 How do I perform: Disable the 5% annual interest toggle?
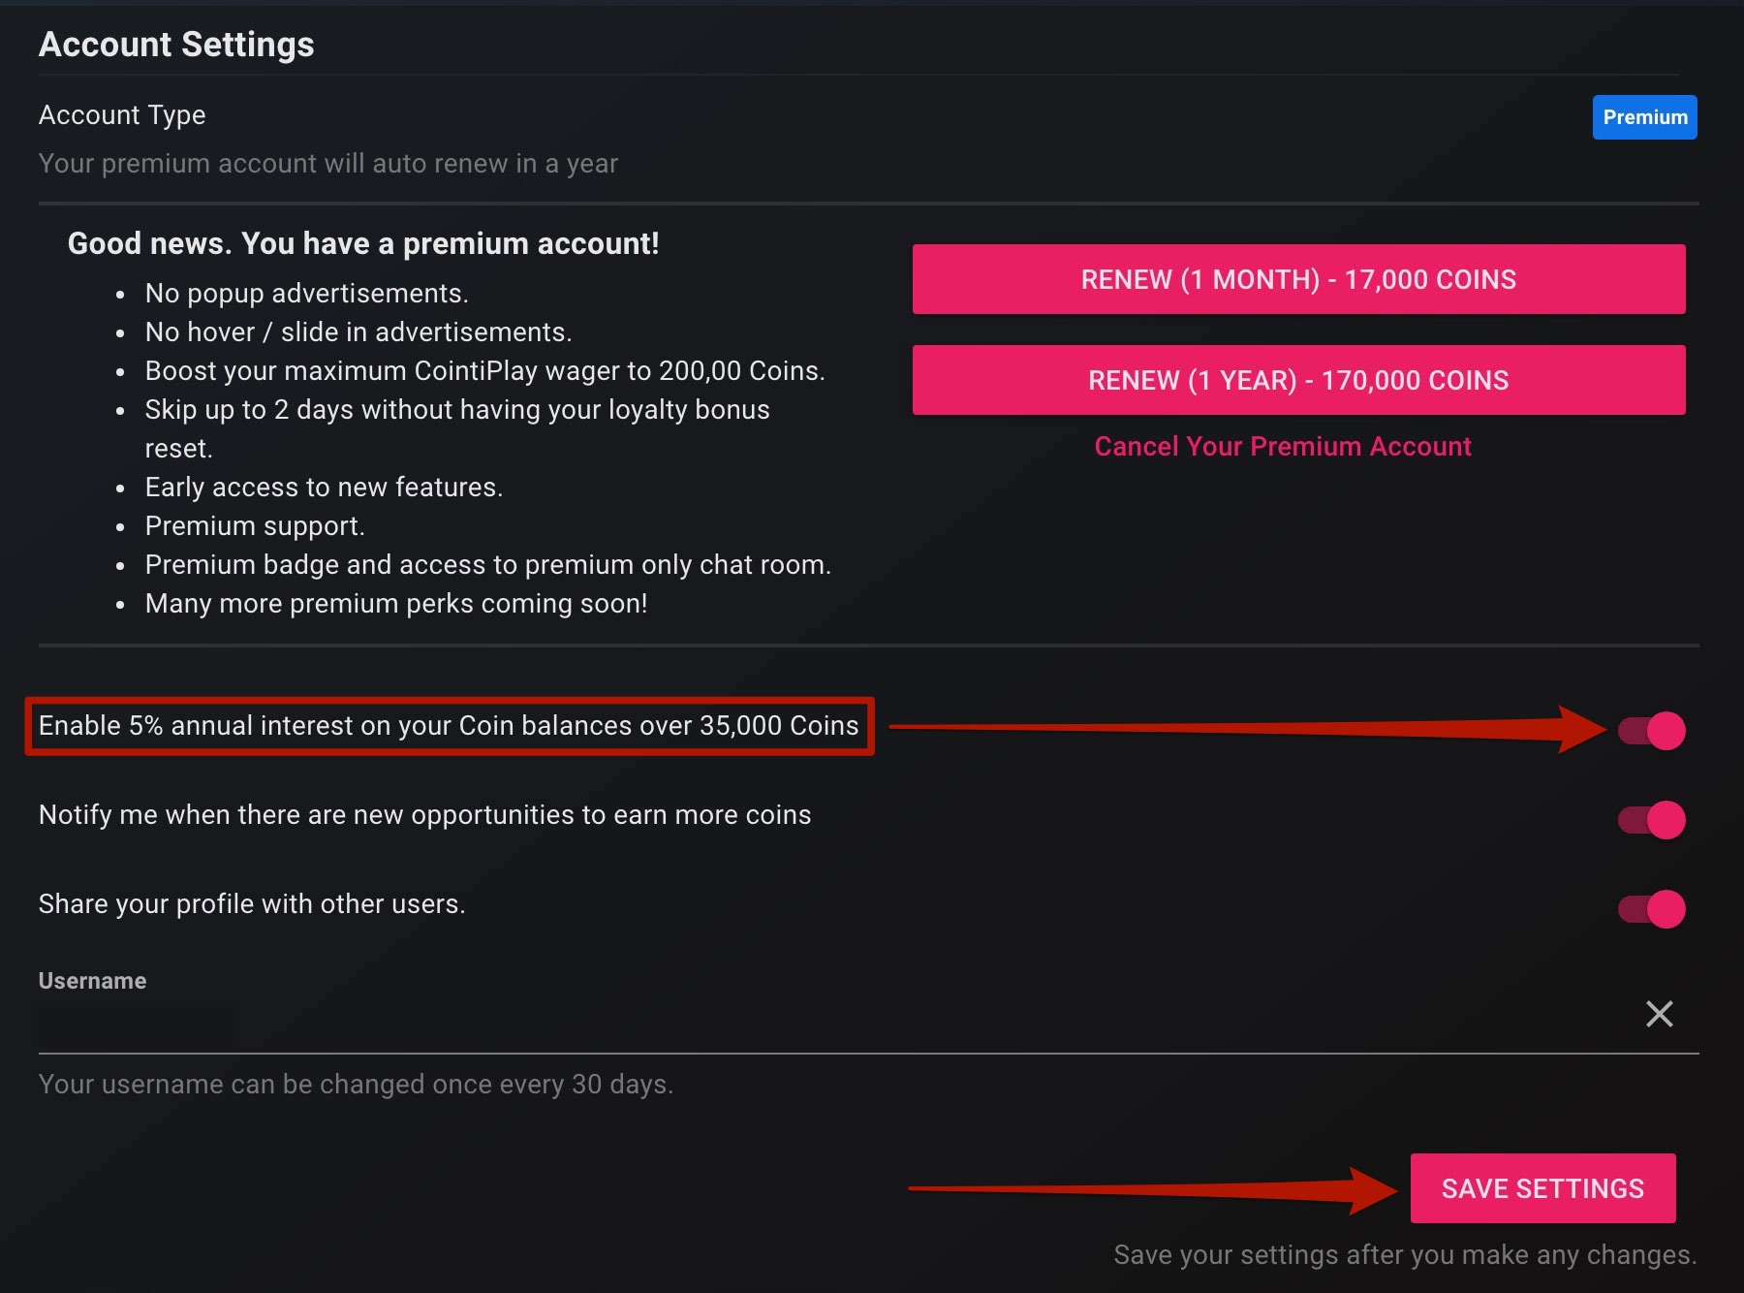coord(1652,731)
